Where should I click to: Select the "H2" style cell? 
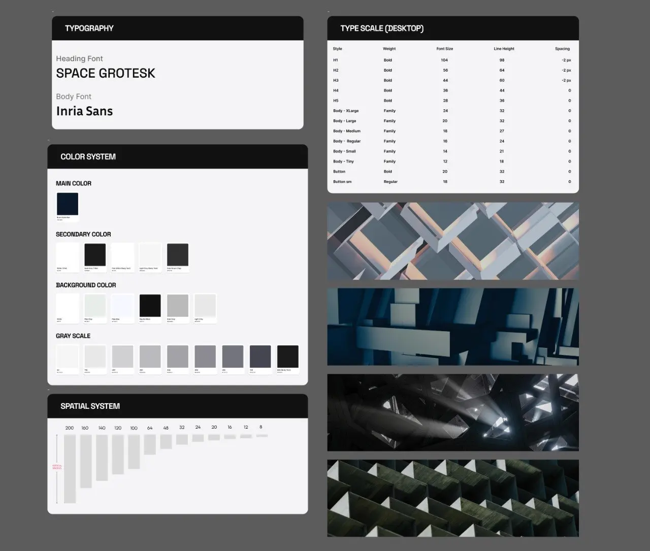point(336,70)
